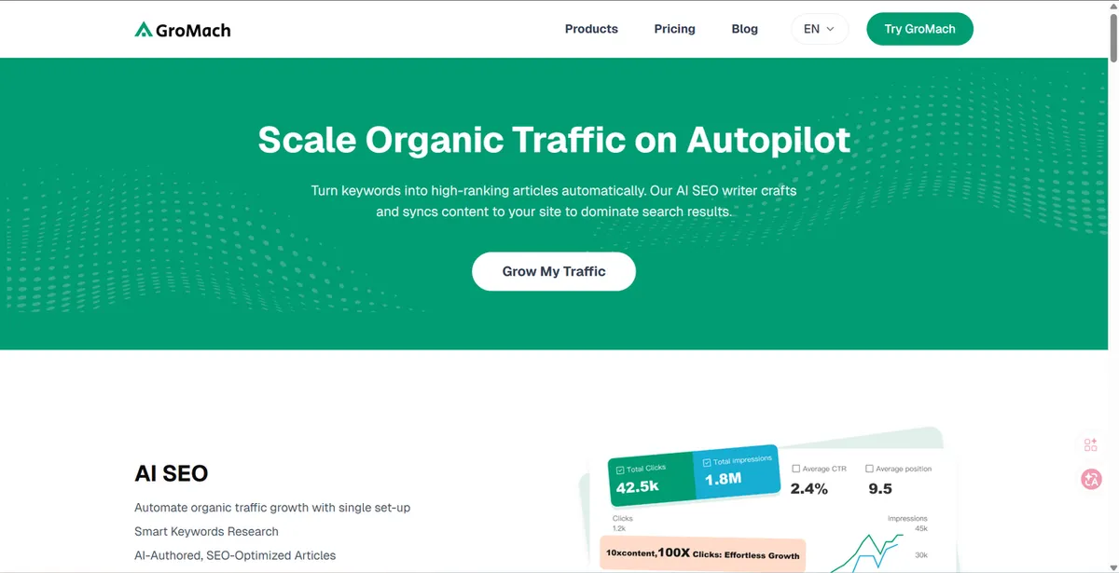1119x573 pixels.
Task: Open the Blog link
Action: (x=744, y=29)
